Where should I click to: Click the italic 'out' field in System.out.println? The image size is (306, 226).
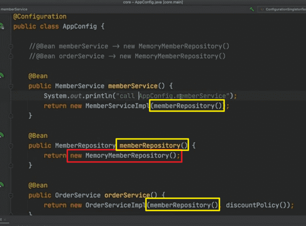coord(76,96)
